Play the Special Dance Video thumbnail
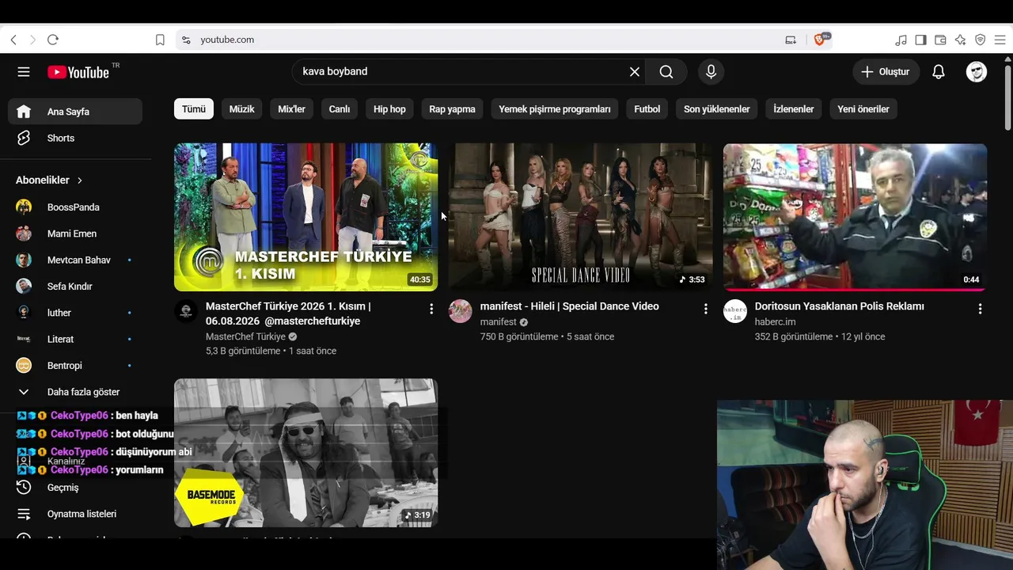 pyautogui.click(x=580, y=217)
